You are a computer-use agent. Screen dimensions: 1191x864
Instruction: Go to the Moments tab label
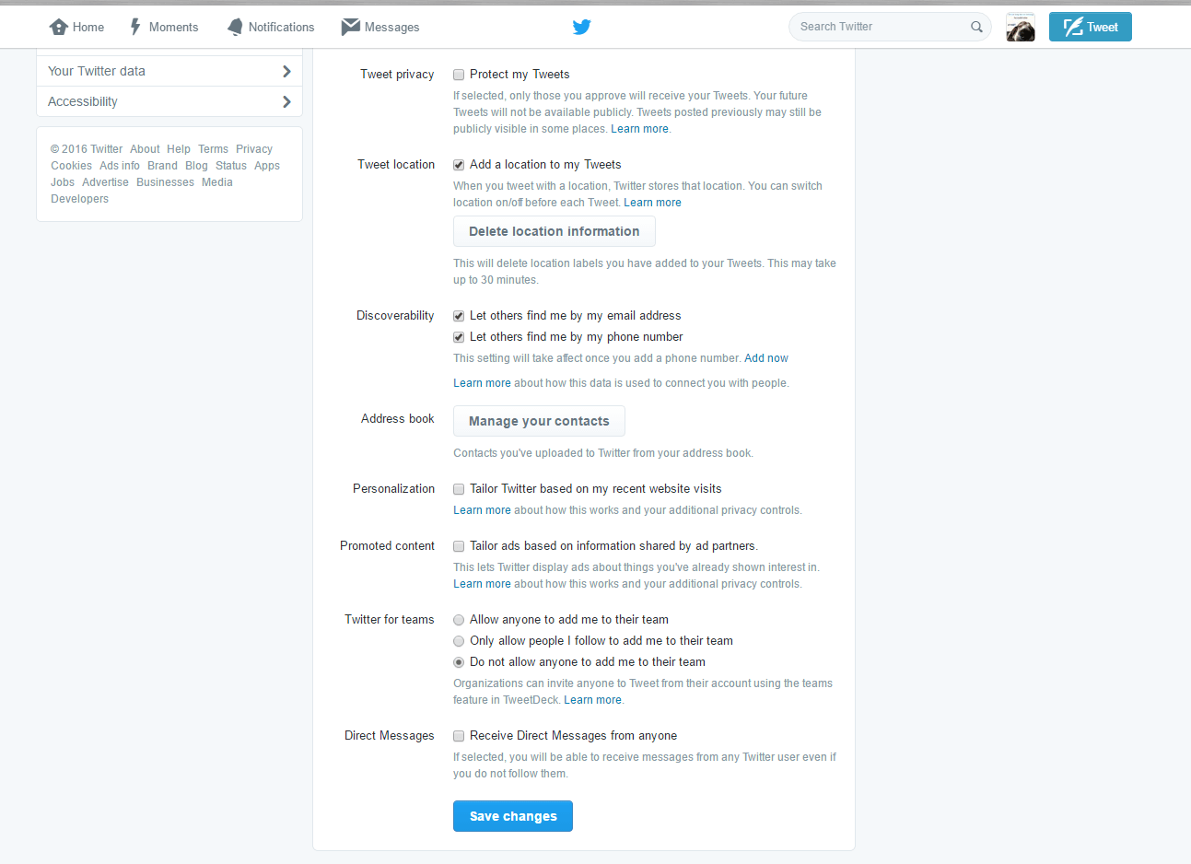[x=173, y=28]
